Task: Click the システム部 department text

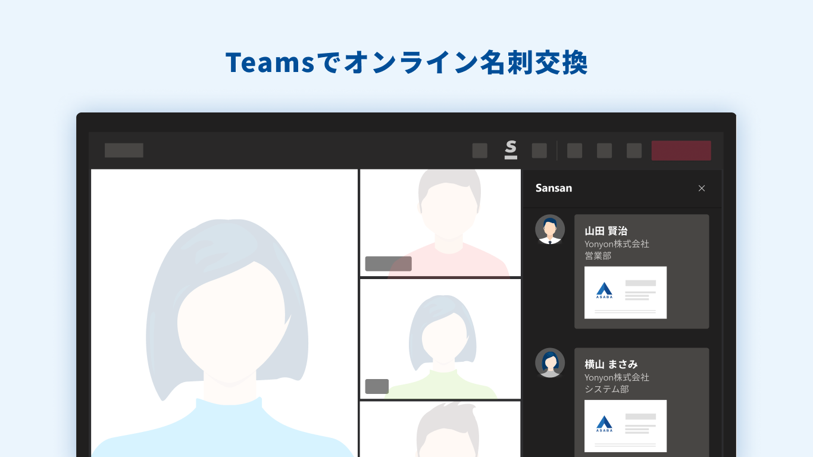Action: (x=606, y=389)
